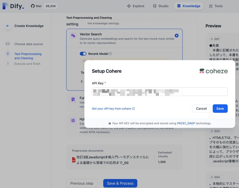Click the back arrow beside Create Knowledge

tap(8, 26)
